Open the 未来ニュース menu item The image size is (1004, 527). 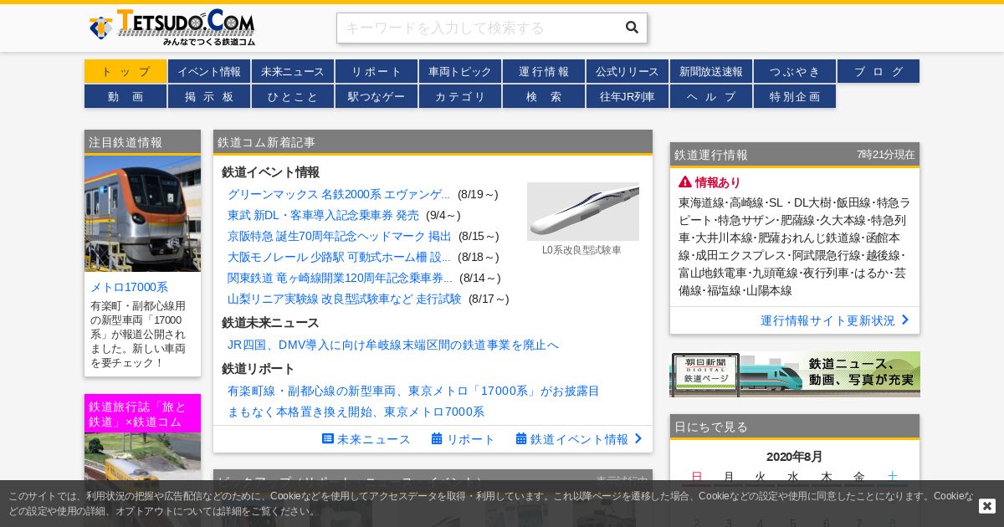pos(293,71)
